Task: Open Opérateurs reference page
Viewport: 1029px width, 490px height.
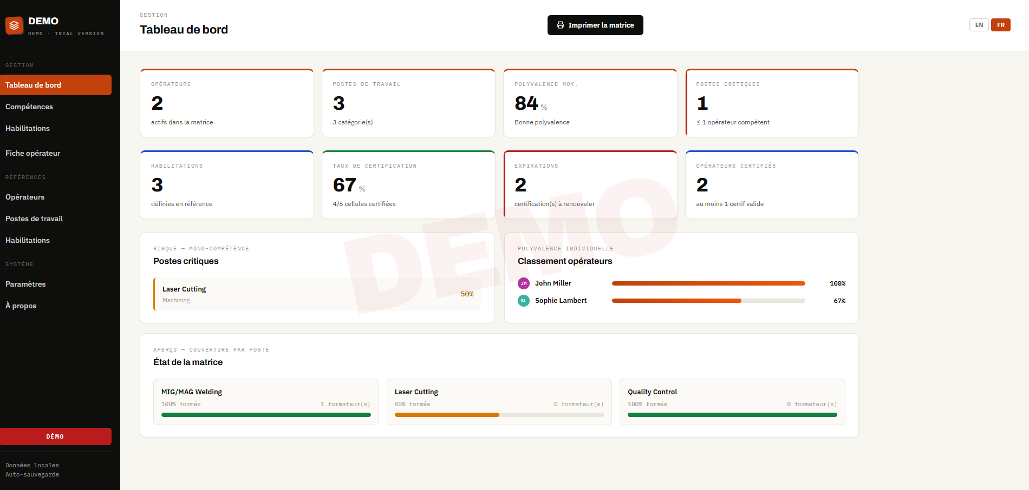Action: click(x=56, y=197)
